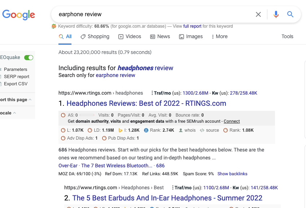Switch to the News tab
This screenshot has height=208, width=306.
coord(160,36)
